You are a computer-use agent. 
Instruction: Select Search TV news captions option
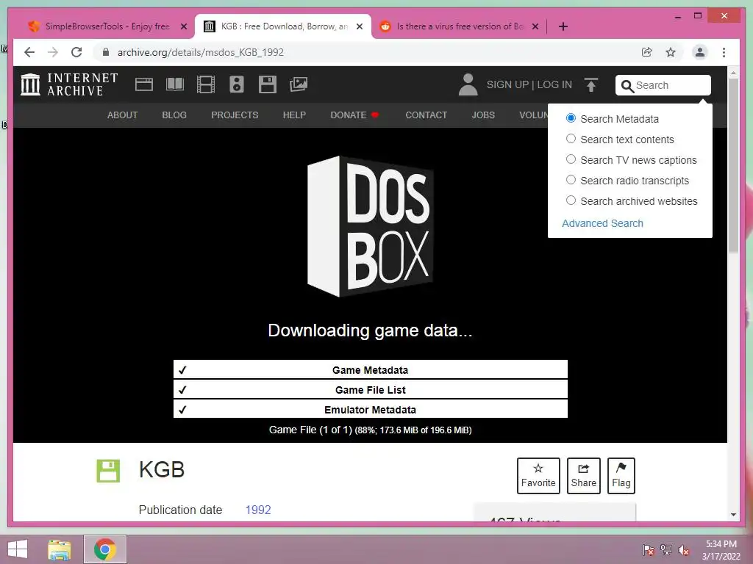click(571, 159)
